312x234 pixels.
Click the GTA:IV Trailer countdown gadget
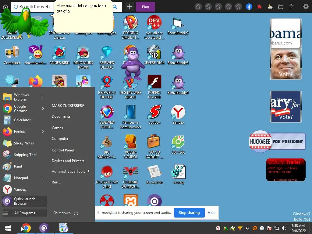(286, 170)
